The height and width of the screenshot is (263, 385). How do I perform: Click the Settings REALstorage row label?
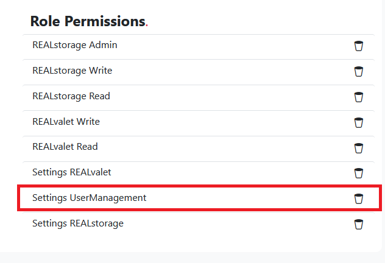(x=78, y=223)
